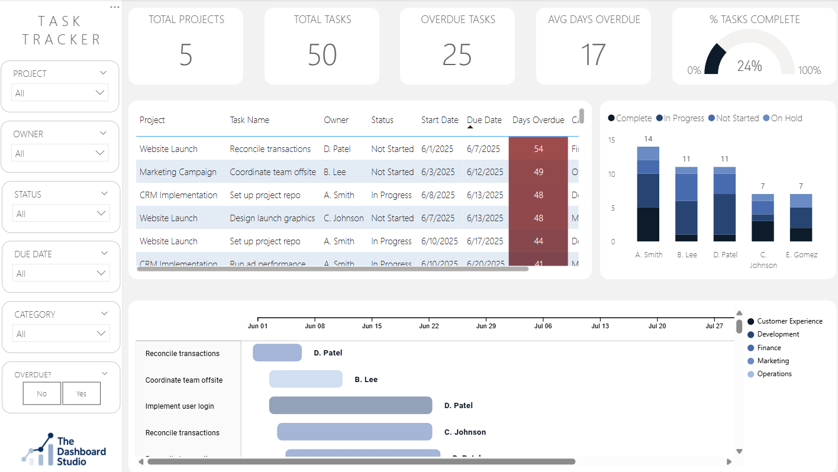
Task: Click the gantt legend scroll-down arrow
Action: pyautogui.click(x=739, y=451)
